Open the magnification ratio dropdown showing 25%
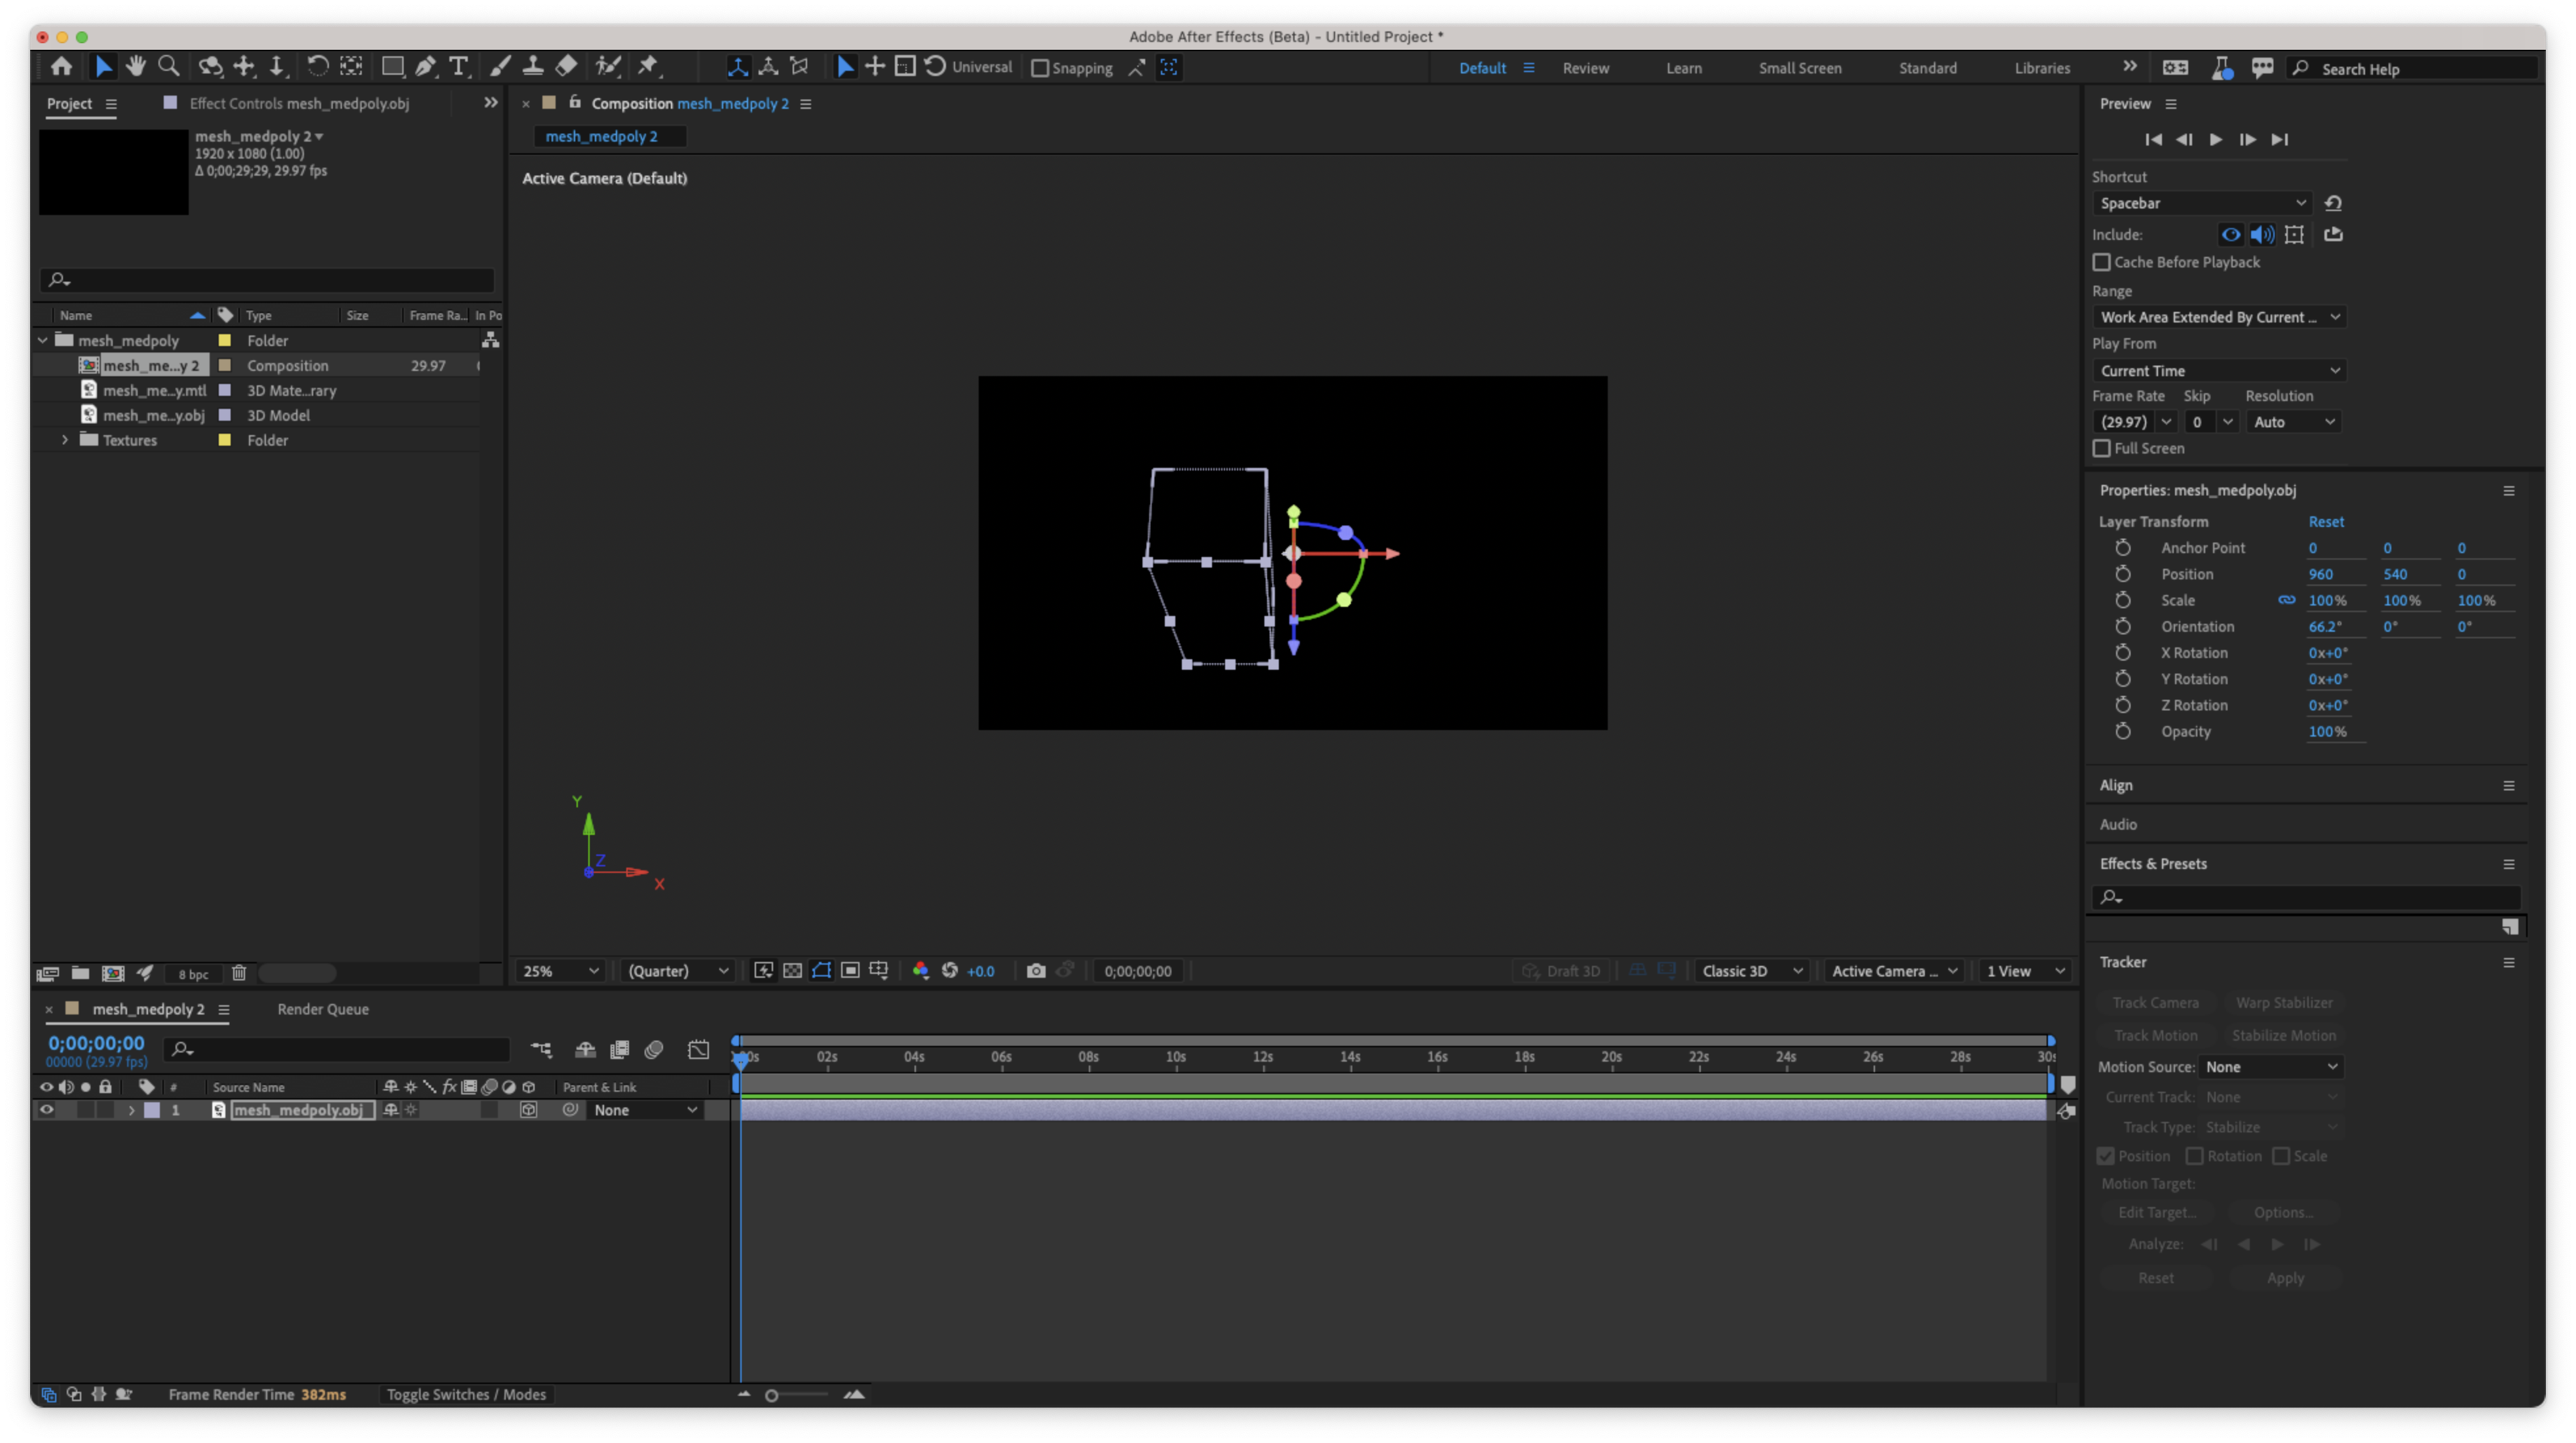The width and height of the screenshot is (2576, 1443). click(558, 970)
